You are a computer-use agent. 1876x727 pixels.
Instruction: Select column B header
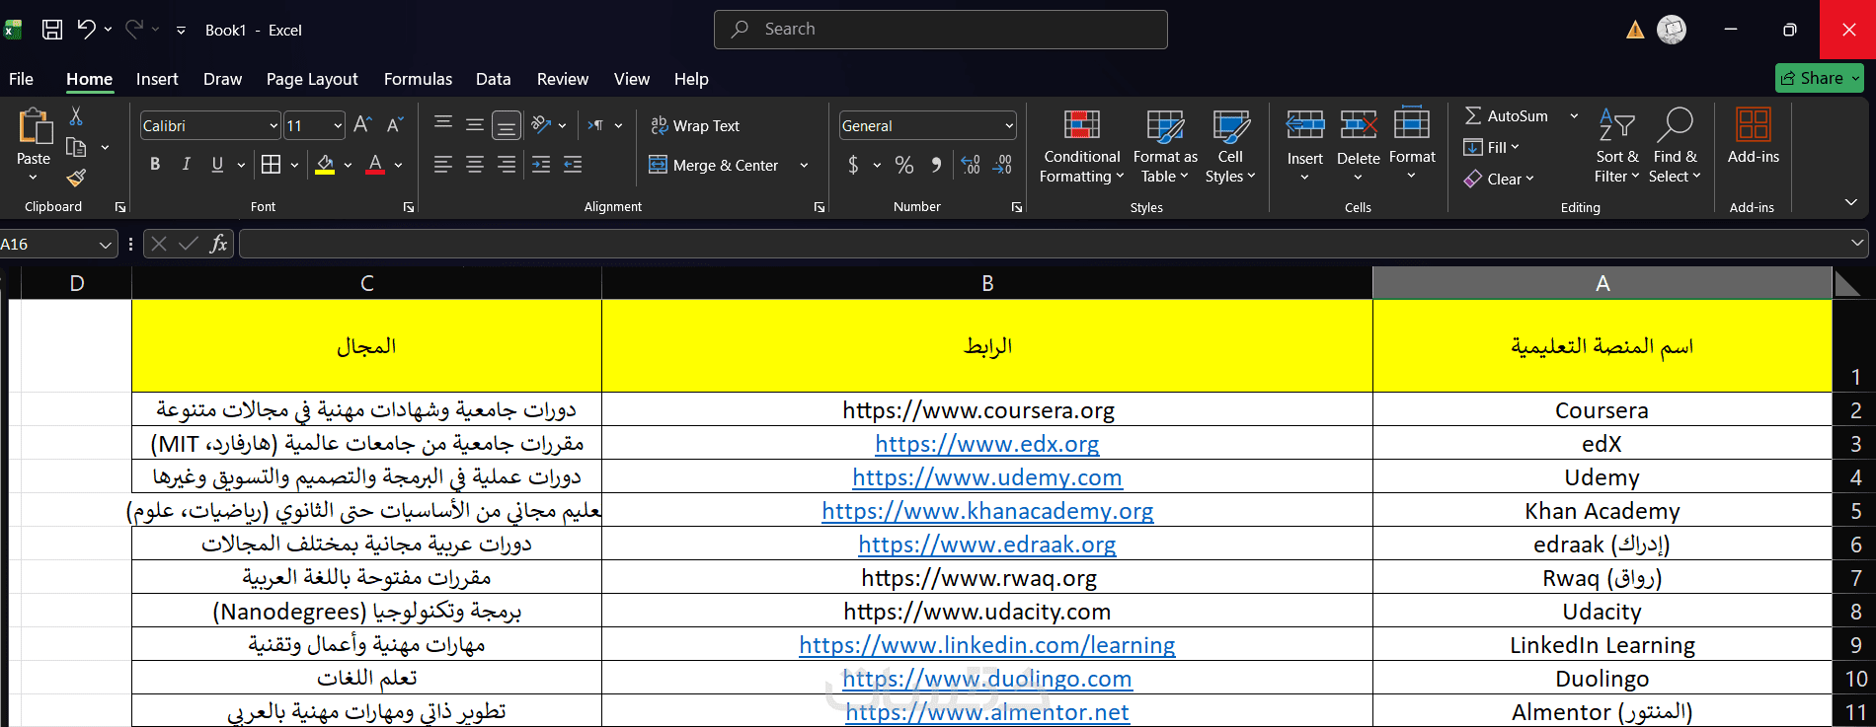[x=987, y=283]
